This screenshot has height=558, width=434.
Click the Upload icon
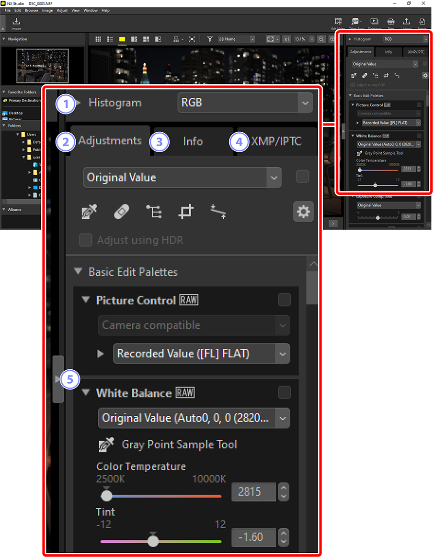tap(406, 22)
